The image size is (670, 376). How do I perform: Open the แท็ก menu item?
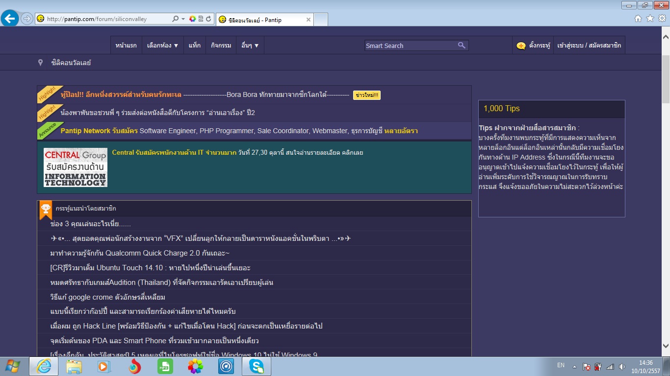click(x=195, y=46)
